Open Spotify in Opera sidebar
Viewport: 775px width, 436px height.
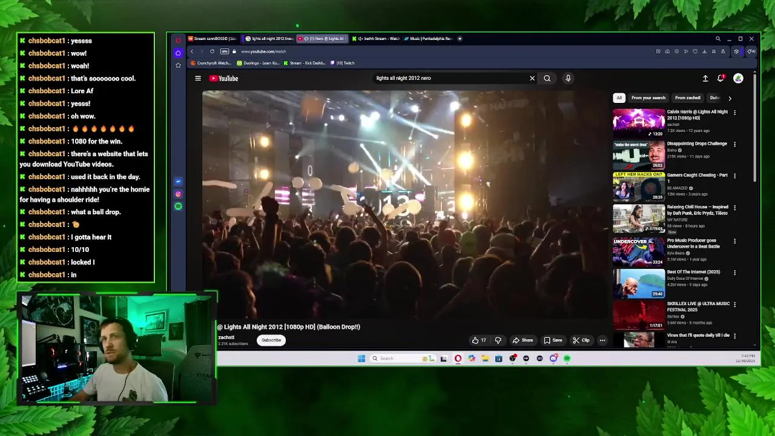coord(178,206)
